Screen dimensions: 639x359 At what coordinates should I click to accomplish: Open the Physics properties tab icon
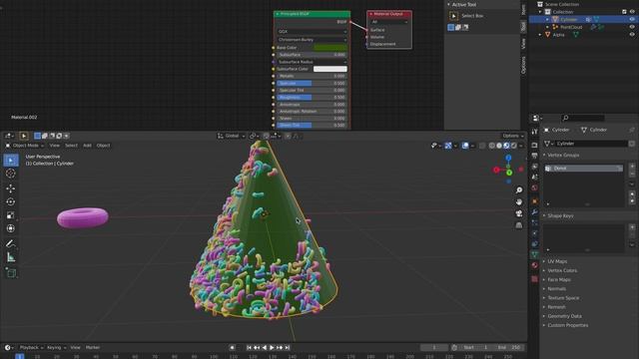[x=534, y=233]
